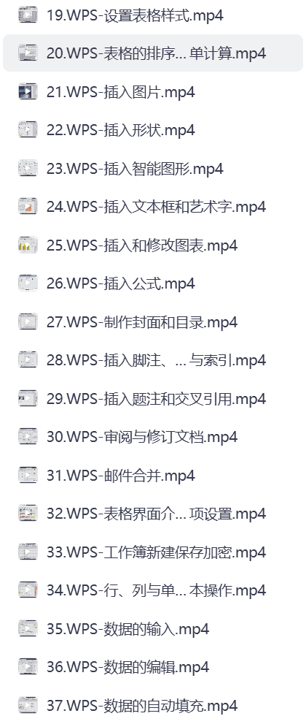Click the thumbnail icon of 22.WPS-插入形状.mp4
The image size is (306, 716).
28,131
